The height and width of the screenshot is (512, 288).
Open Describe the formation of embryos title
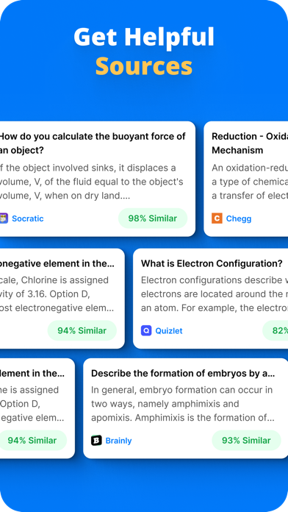183,374
